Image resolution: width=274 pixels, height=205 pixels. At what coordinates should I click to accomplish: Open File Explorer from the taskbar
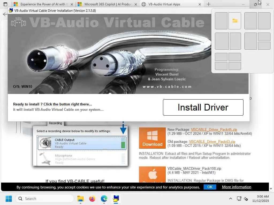pos(80,199)
